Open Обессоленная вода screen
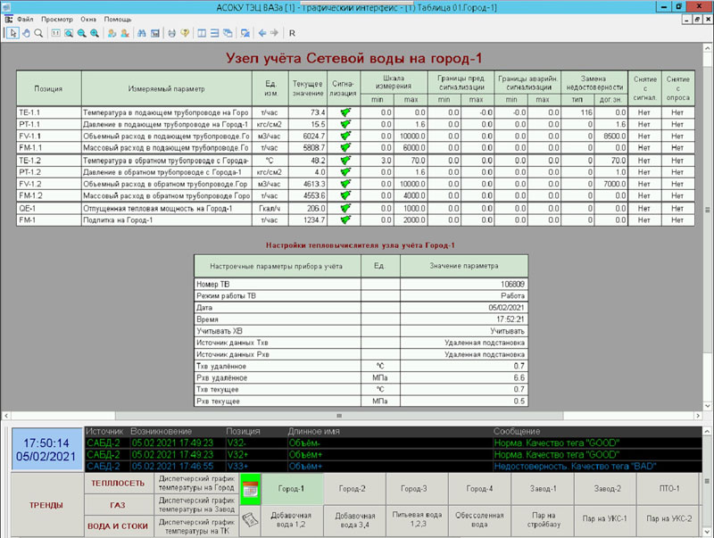Viewport: 714px width, 538px height. click(x=479, y=520)
